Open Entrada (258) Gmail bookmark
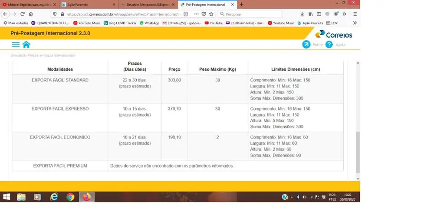Image resolution: width=434 pixels, height=211 pixels. point(182,23)
